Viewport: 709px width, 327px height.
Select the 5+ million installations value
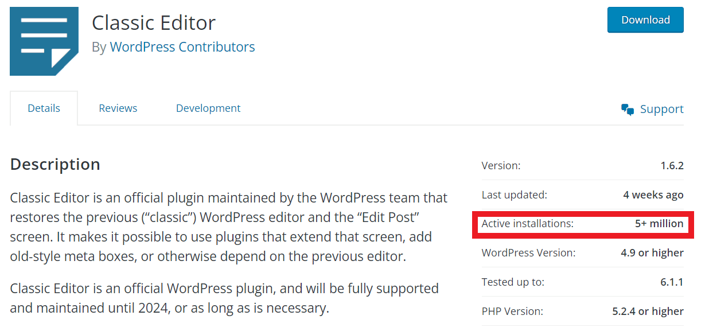click(659, 224)
